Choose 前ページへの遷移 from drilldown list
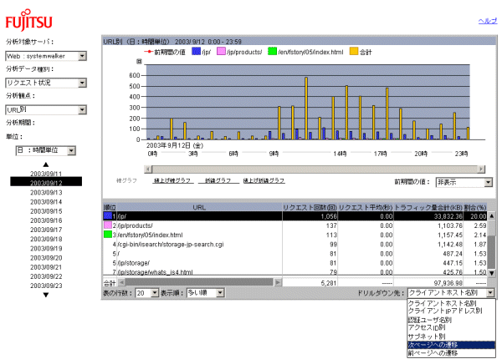Screen dimensions: 502x359 tap(451, 353)
